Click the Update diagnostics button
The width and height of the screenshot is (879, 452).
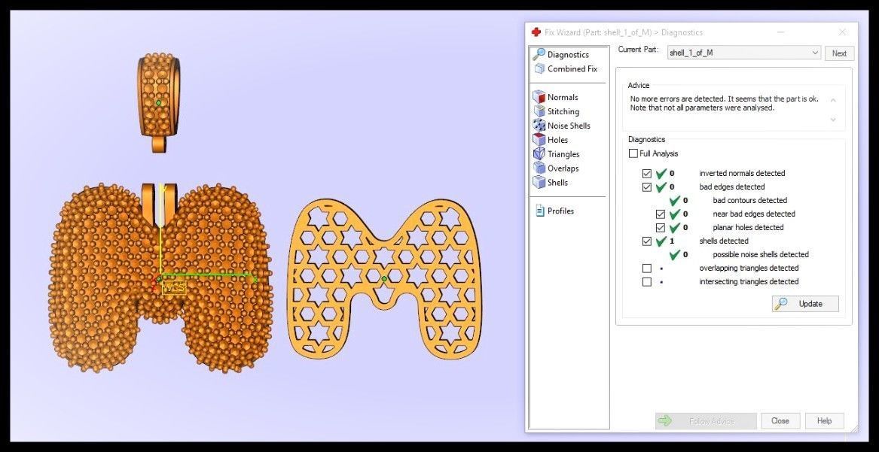coord(806,304)
